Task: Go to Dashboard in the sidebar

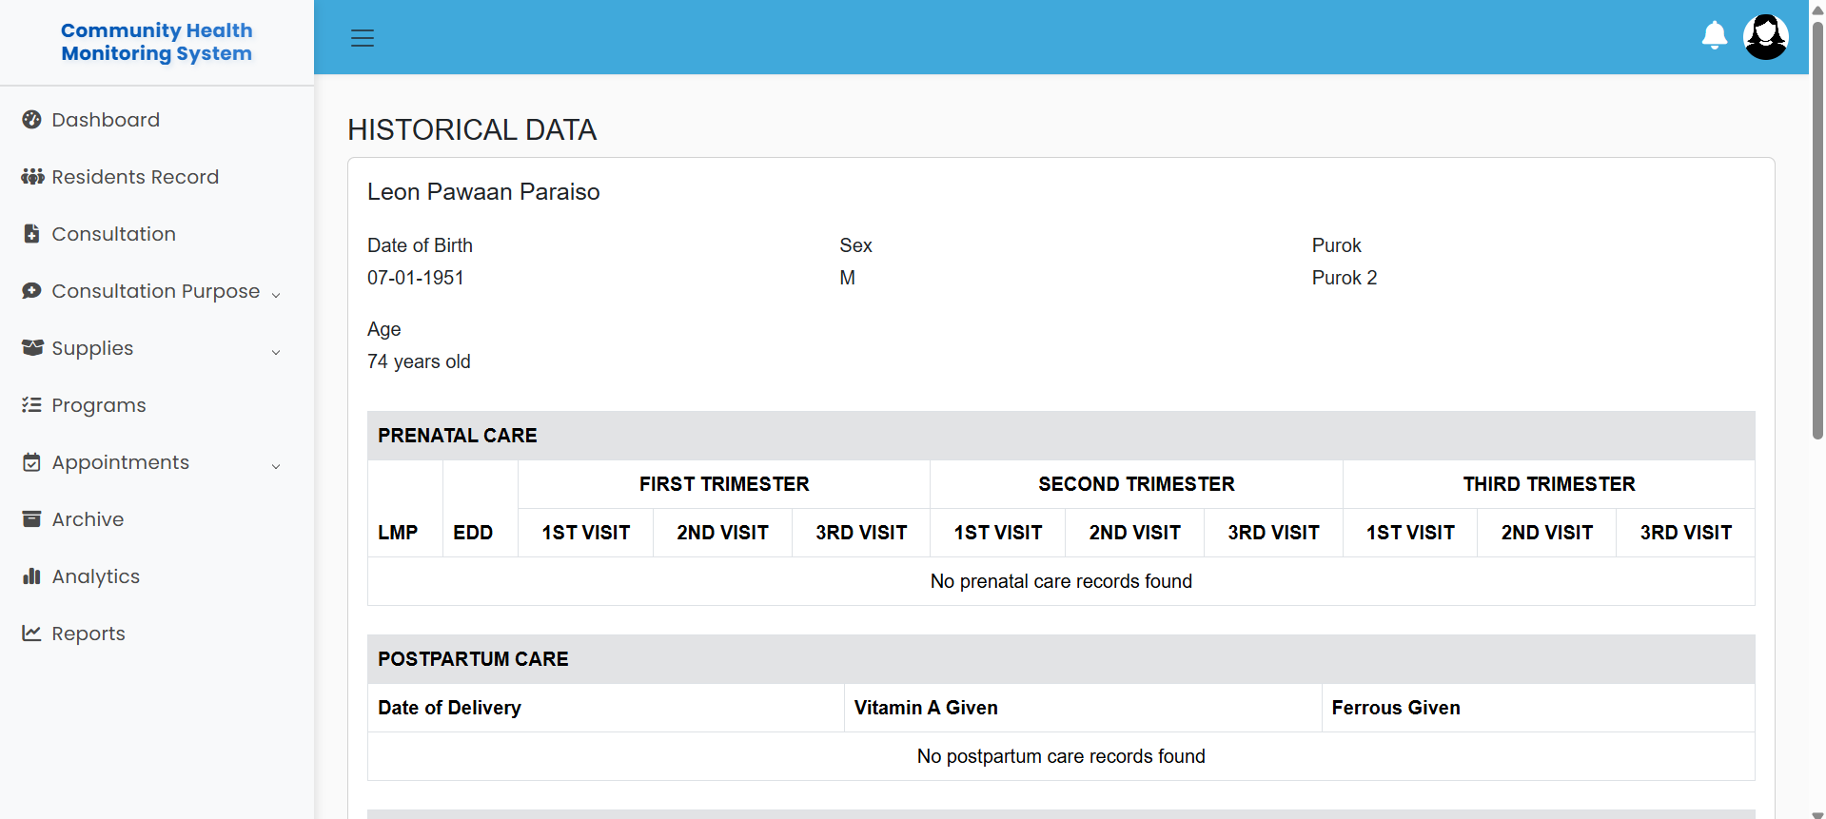Action: tap(106, 120)
